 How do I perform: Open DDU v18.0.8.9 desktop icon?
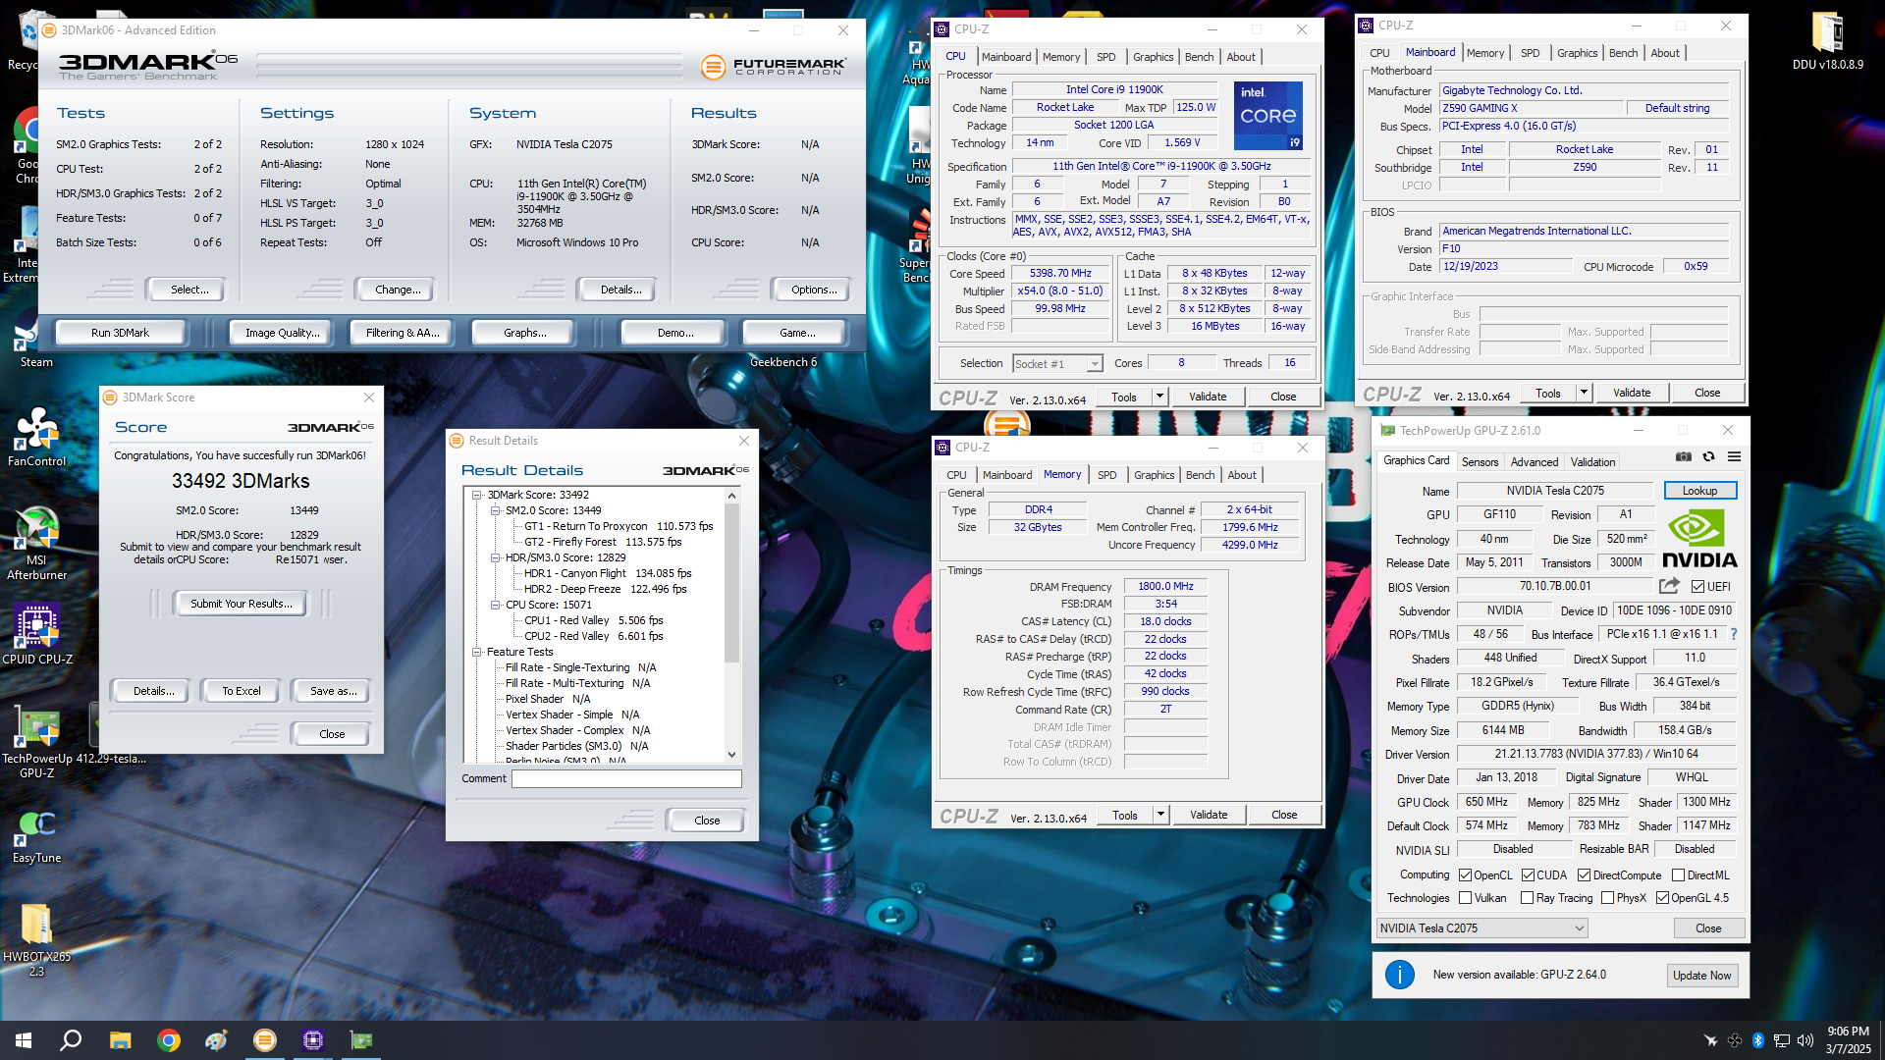click(1827, 41)
